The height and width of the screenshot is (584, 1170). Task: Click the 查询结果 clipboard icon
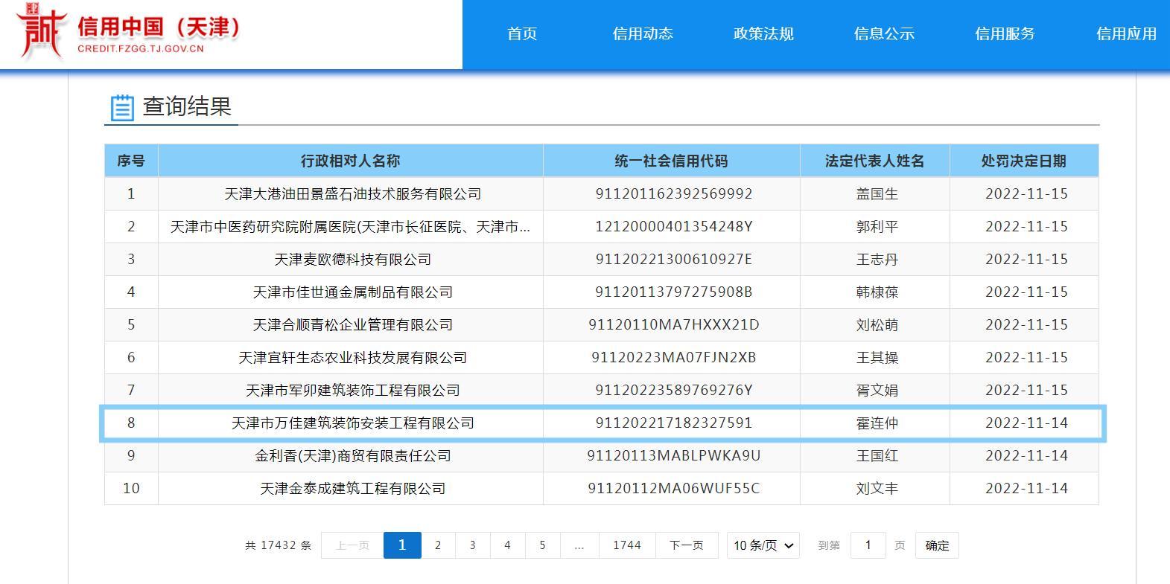(122, 107)
